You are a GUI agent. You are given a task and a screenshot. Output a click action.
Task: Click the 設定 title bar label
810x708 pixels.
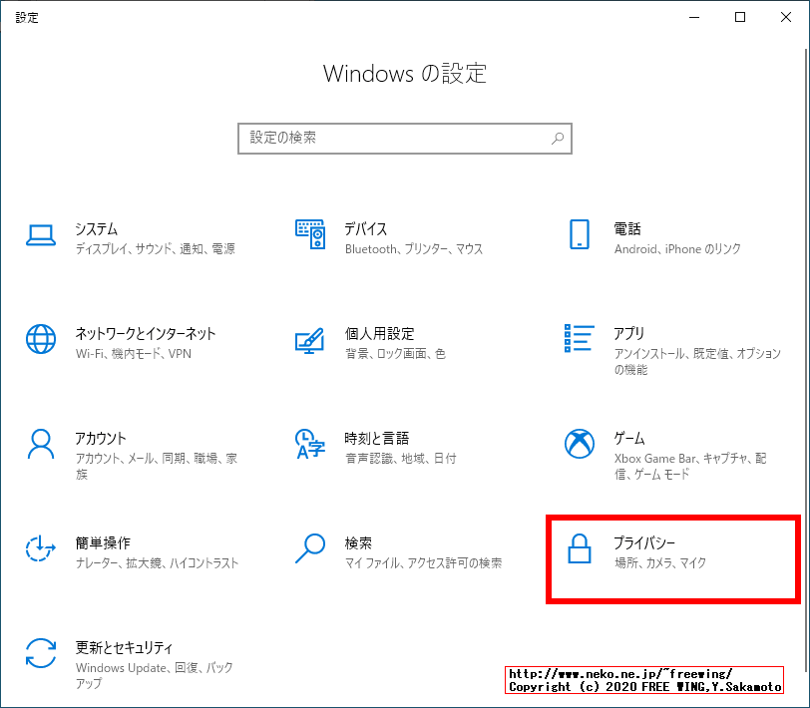[27, 17]
